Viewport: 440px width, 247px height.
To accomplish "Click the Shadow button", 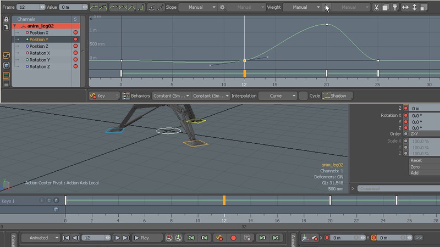I will pyautogui.click(x=337, y=96).
